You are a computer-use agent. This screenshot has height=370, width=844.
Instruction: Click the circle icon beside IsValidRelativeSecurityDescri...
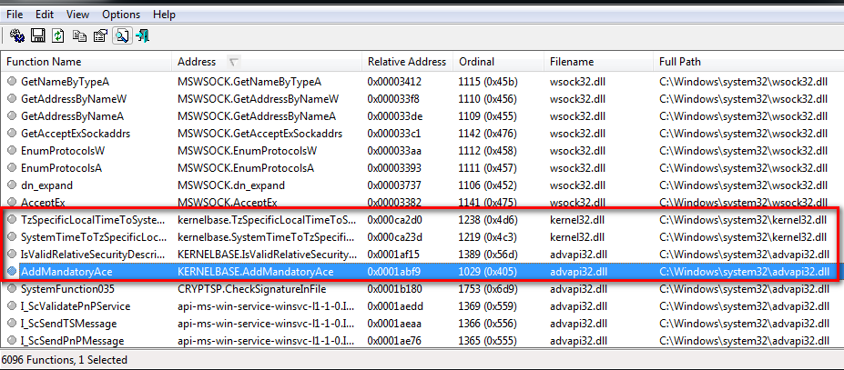tap(12, 255)
